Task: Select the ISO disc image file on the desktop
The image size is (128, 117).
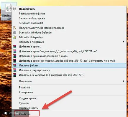Action: 6,11
